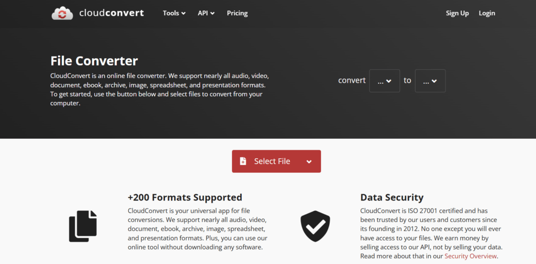
Task: Click the Sign Up link
Action: point(457,13)
